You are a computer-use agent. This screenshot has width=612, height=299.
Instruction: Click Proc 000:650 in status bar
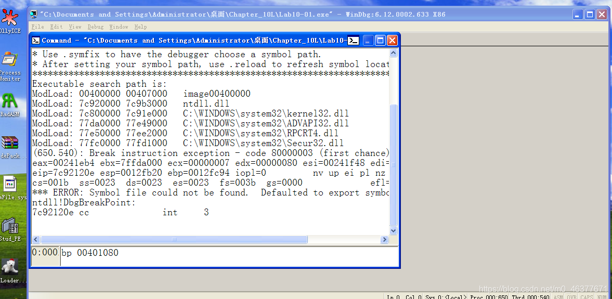pyautogui.click(x=488, y=297)
